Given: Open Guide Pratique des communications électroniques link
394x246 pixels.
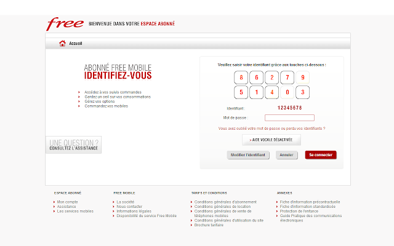Looking at the screenshot, I should (x=311, y=218).
